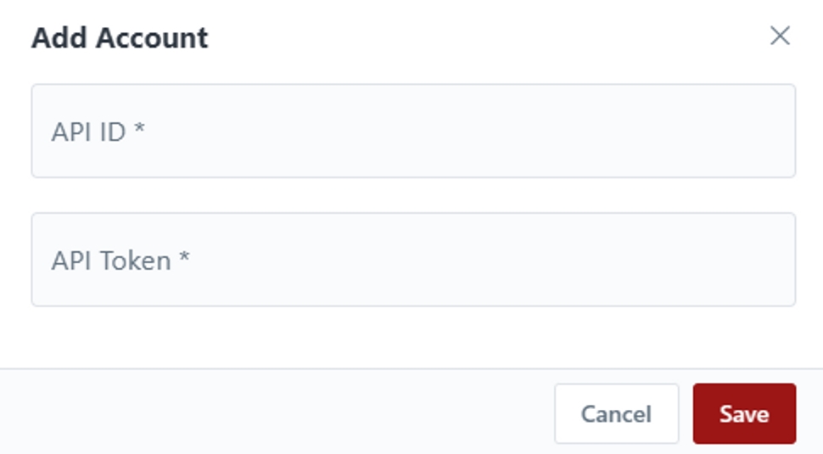This screenshot has width=823, height=454.
Task: Activate the second input, API Token
Action: tap(413, 260)
